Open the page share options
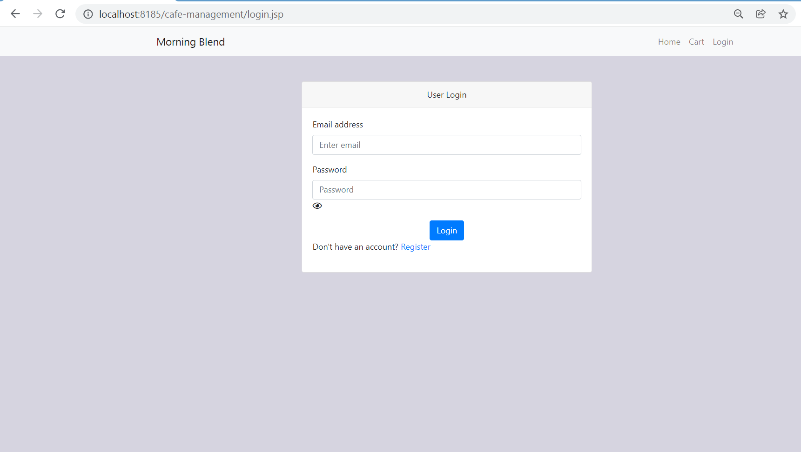 (761, 13)
